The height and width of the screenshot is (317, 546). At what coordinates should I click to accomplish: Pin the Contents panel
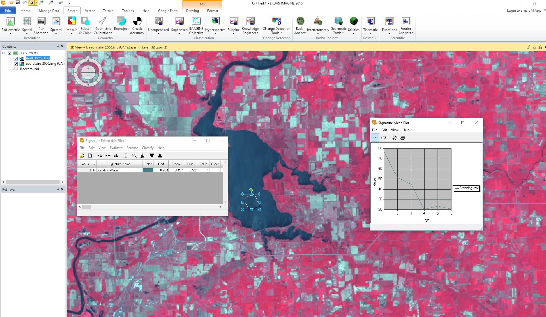[58, 46]
